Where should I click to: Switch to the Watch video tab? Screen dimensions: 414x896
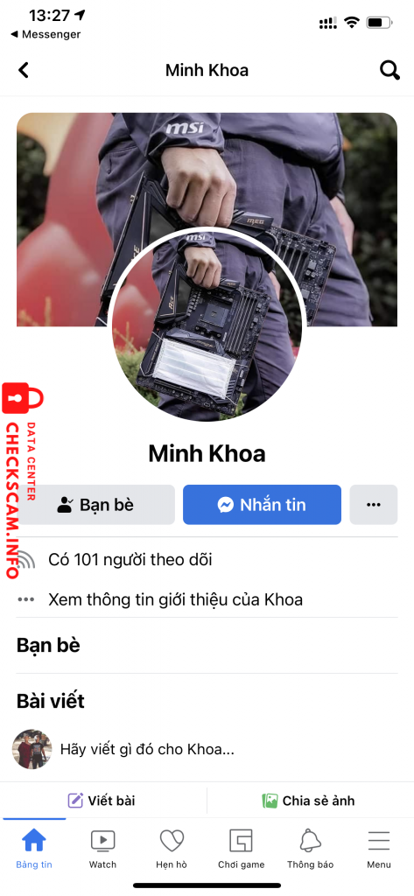[103, 848]
